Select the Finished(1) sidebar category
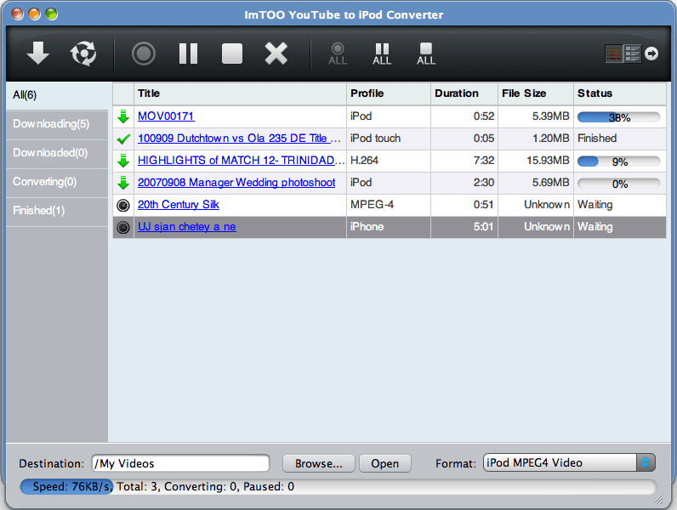The width and height of the screenshot is (677, 510). [57, 211]
